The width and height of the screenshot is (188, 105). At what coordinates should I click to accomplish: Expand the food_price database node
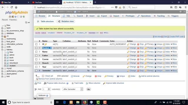coord(2,41)
